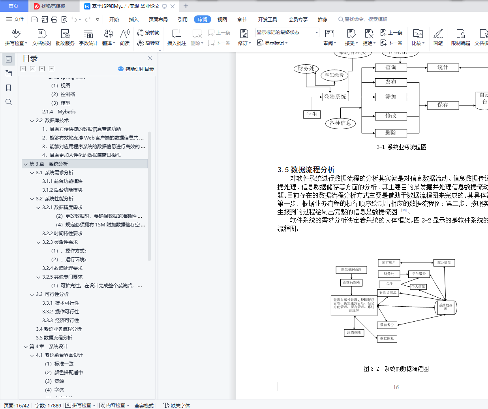The width and height of the screenshot is (488, 409).
Task: Open the chapter navigation sidebar icon
Action: (9, 74)
